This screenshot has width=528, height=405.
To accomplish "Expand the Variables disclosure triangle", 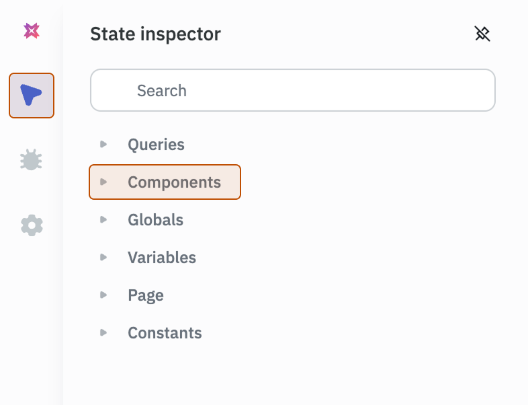I will pyautogui.click(x=103, y=257).
